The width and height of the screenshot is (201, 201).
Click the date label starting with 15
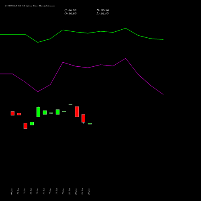(x=37, y=191)
